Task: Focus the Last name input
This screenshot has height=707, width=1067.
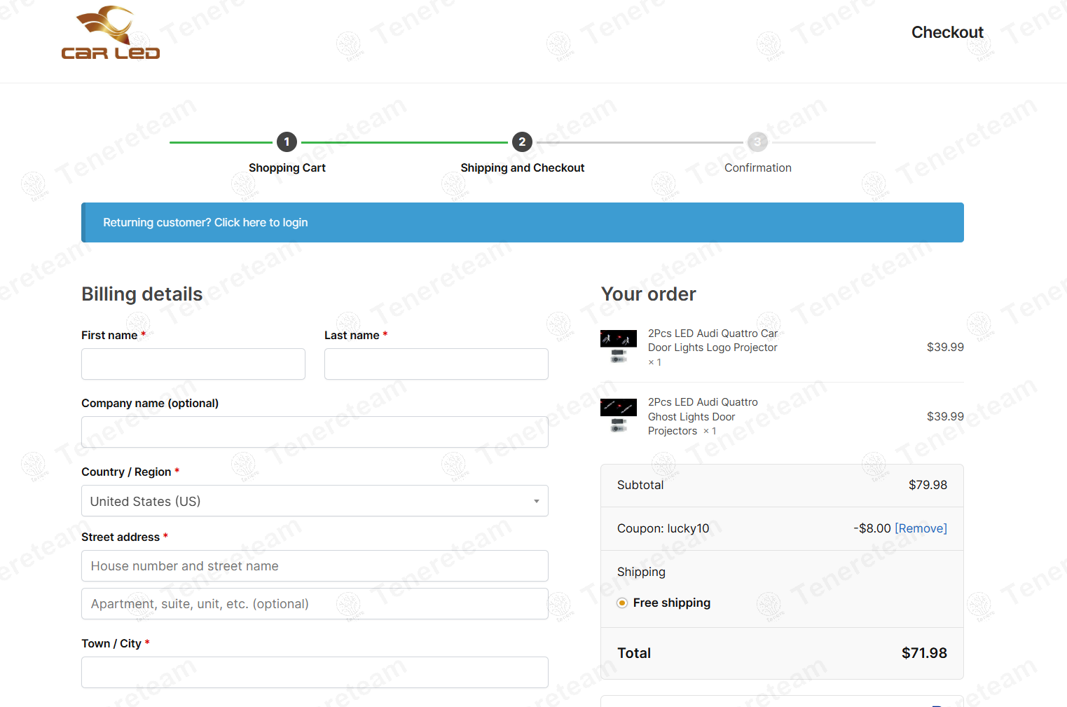Action: pyautogui.click(x=436, y=364)
